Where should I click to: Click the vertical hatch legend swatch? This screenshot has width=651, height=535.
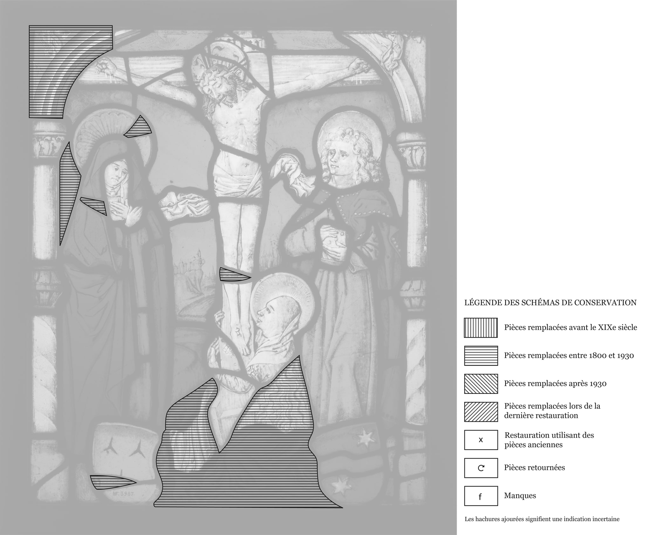481,327
